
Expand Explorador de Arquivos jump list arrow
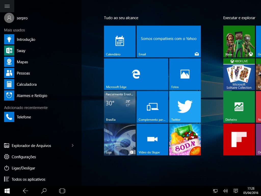pyautogui.click(x=73, y=145)
